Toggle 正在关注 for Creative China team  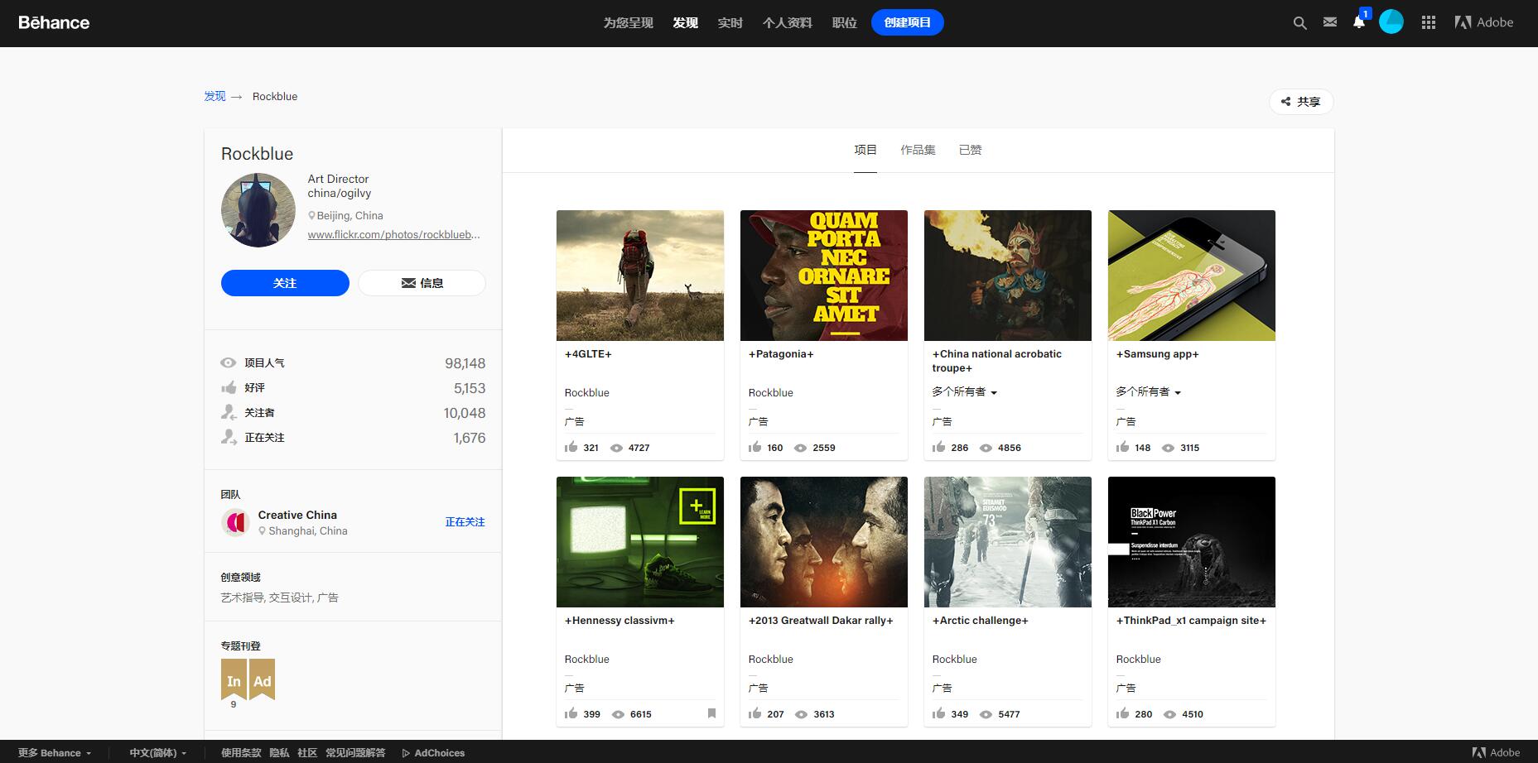[x=465, y=522]
